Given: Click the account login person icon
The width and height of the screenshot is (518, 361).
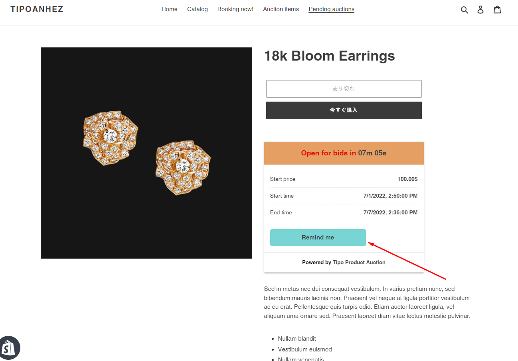Looking at the screenshot, I should (x=480, y=10).
